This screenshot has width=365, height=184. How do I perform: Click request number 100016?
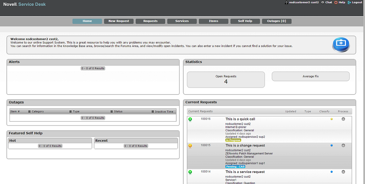click(205, 119)
